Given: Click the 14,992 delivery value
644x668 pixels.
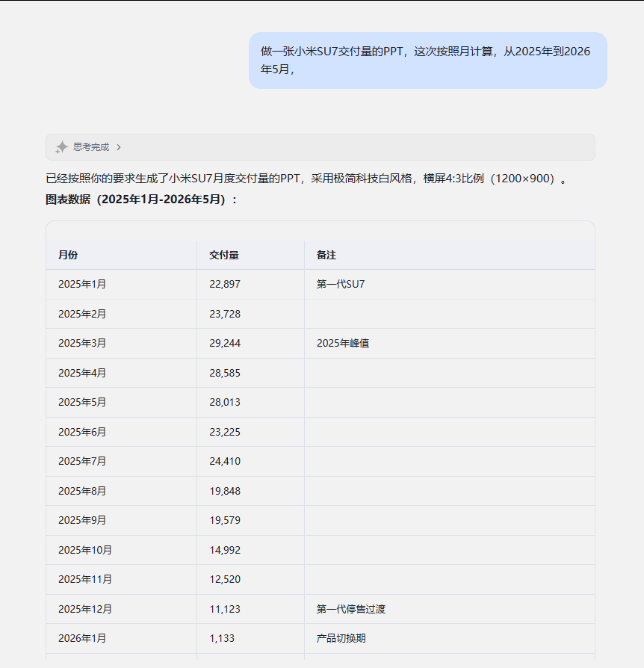Looking at the screenshot, I should tap(225, 550).
